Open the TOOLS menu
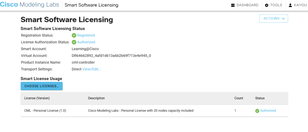308x132 pixels. pos(273,5)
